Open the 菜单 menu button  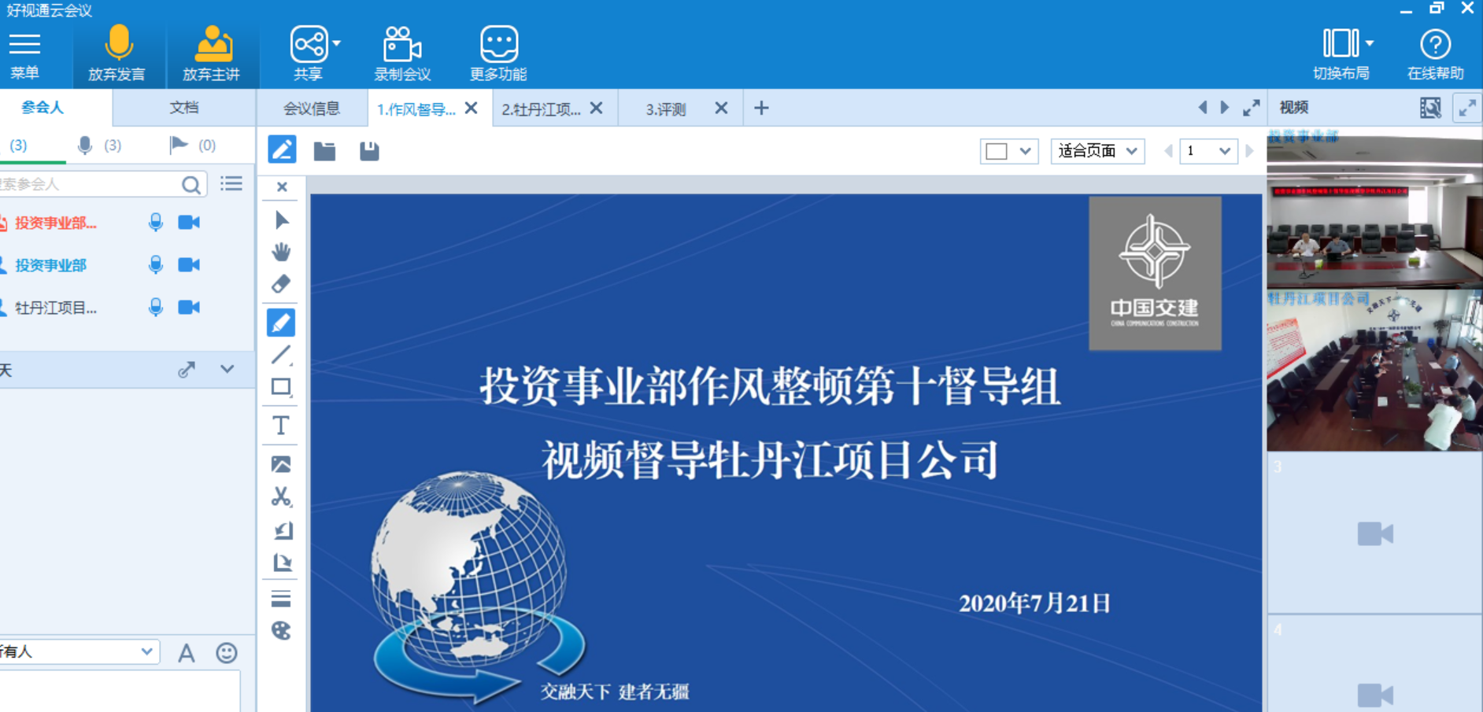[x=26, y=53]
